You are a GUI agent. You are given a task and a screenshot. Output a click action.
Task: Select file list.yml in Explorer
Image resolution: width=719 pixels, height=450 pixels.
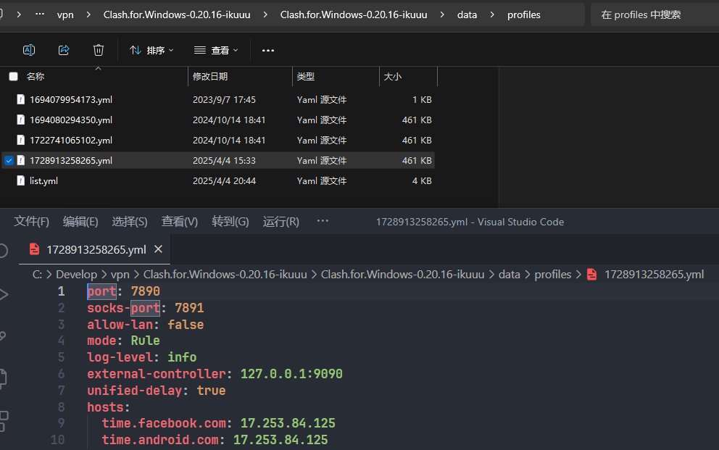pos(43,180)
